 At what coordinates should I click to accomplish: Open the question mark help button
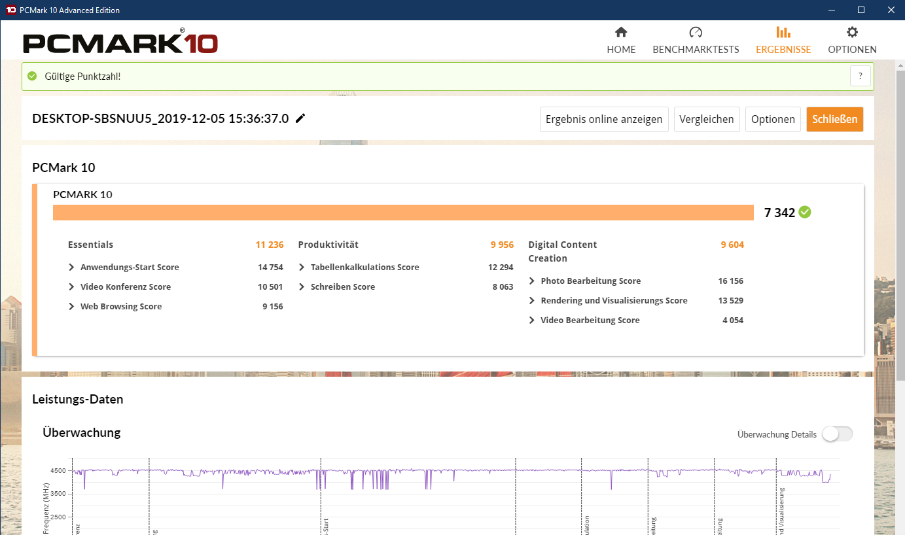861,76
